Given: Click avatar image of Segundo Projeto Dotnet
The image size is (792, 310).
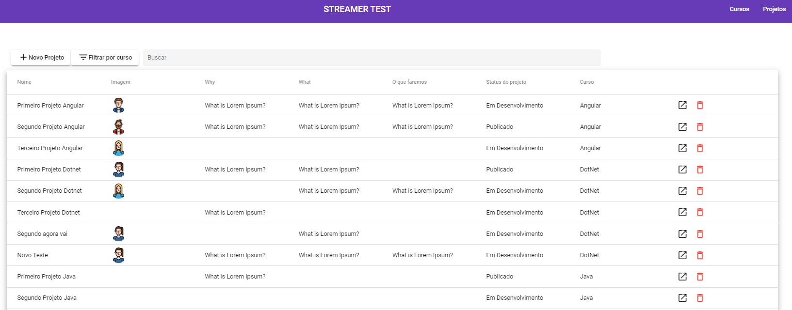Looking at the screenshot, I should 119,190.
